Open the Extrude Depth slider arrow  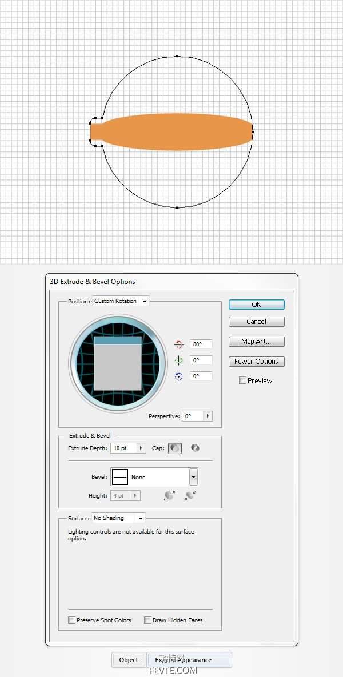click(141, 448)
